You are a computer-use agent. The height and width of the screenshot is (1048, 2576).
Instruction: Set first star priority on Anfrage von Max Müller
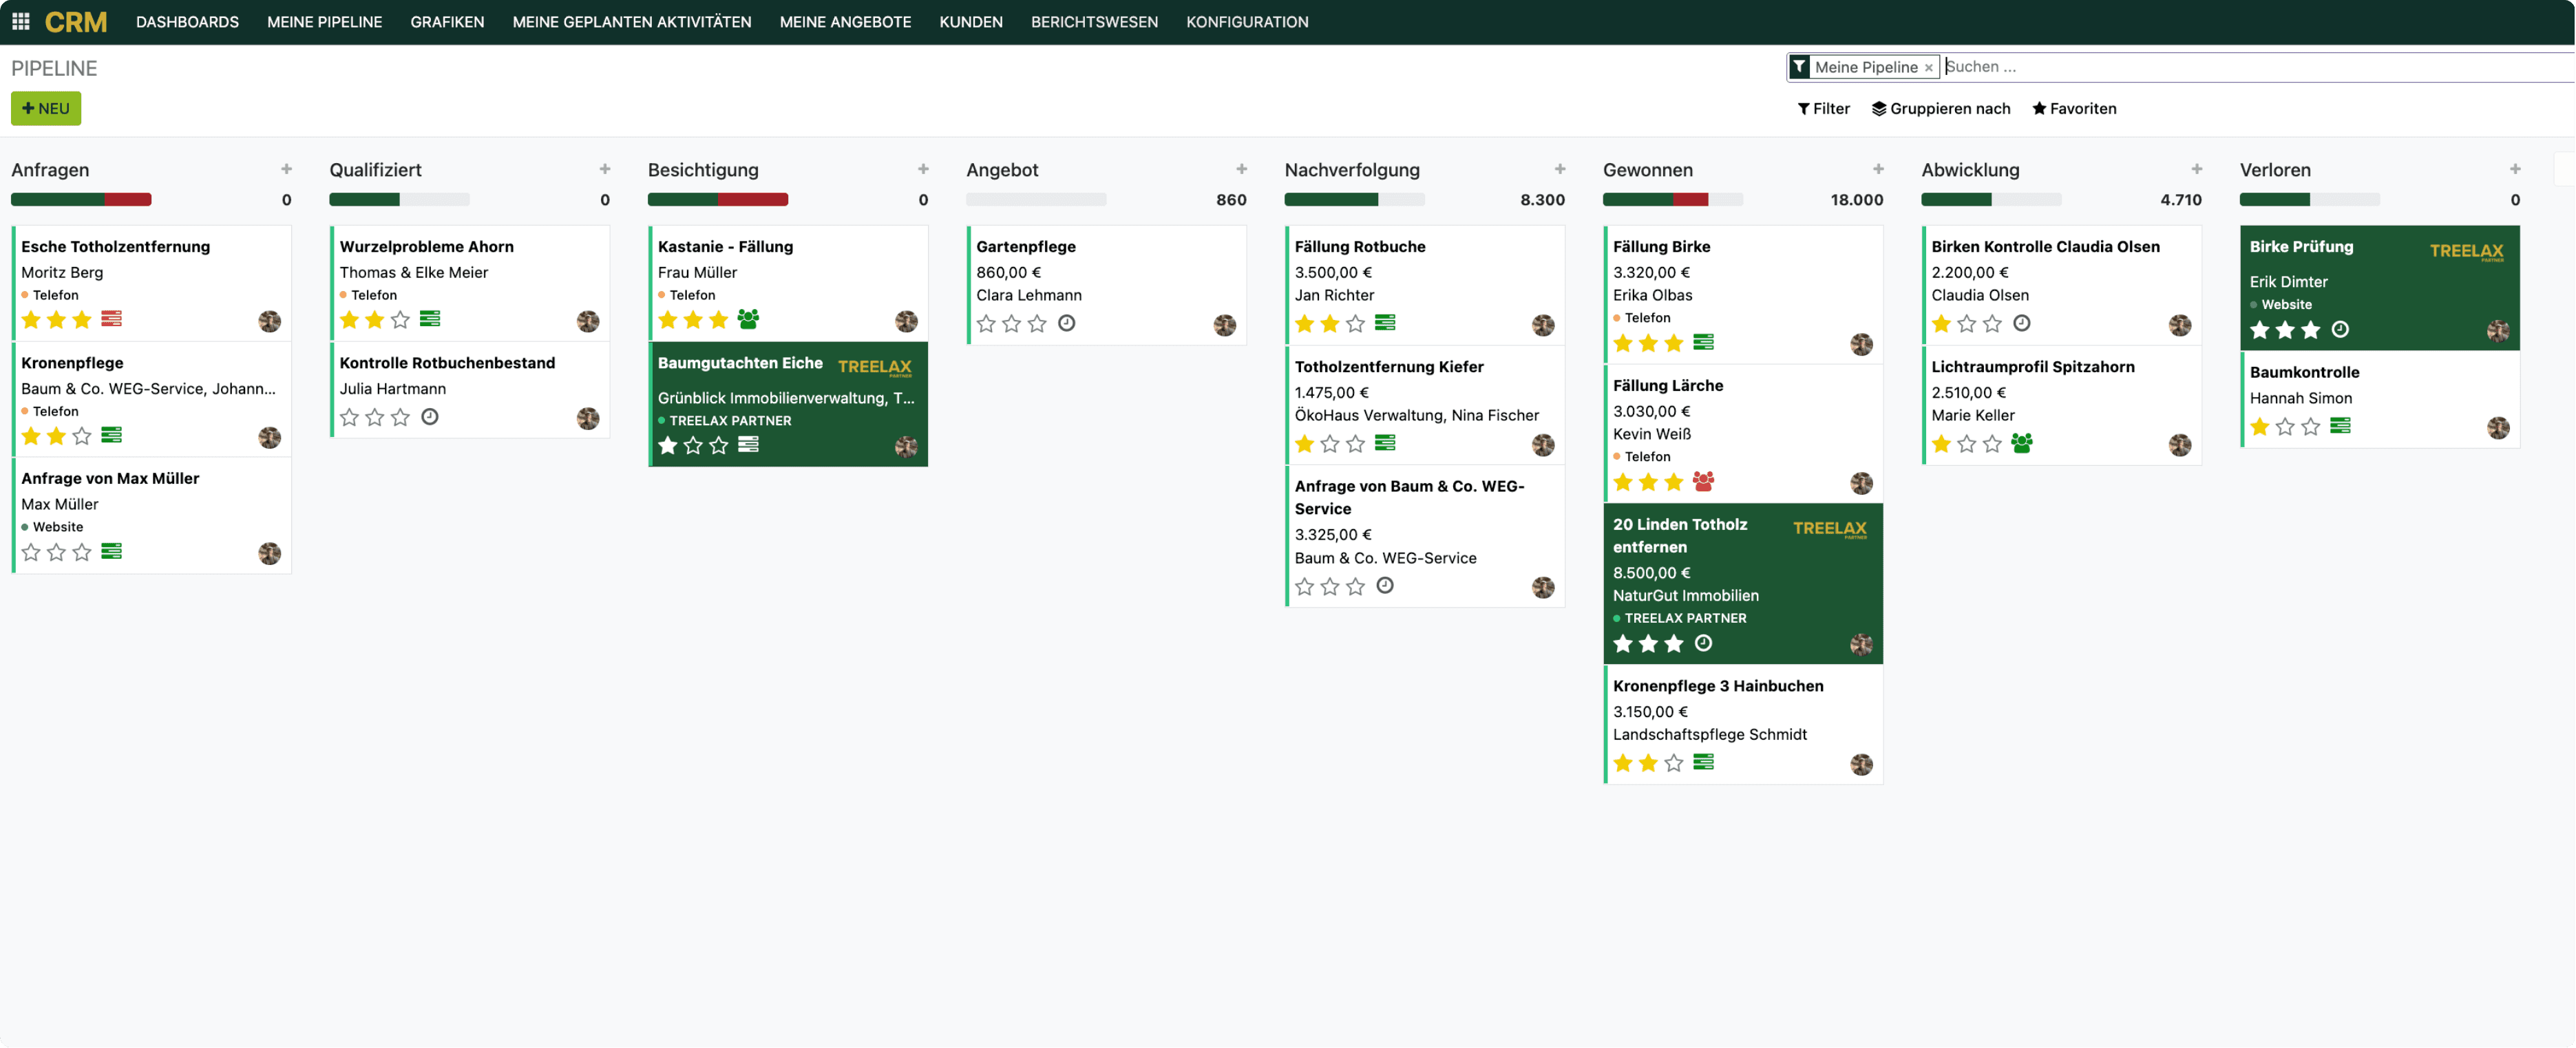click(x=31, y=552)
